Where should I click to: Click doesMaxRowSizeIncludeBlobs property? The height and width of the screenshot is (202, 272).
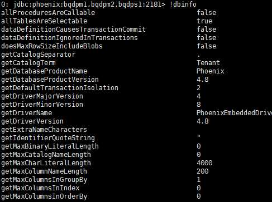[52, 46]
